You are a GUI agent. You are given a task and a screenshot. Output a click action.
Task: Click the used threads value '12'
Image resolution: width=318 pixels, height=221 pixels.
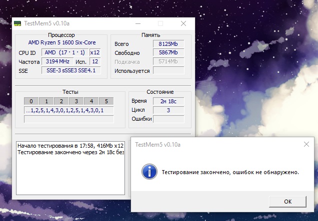95,61
